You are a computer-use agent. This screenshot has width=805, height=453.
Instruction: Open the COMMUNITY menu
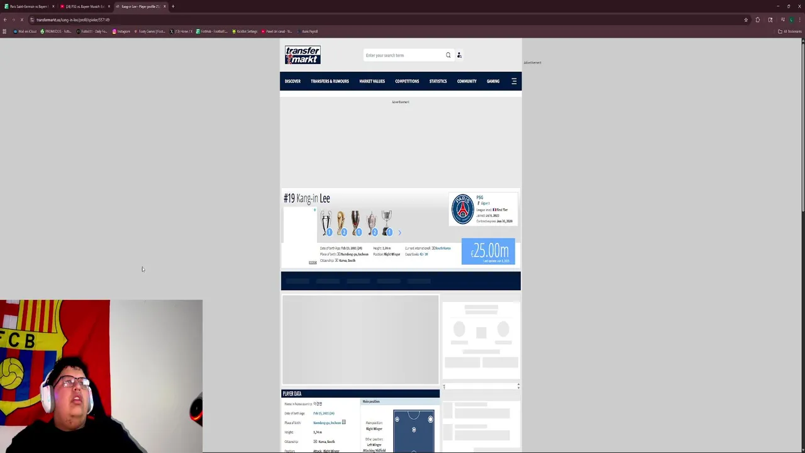(467, 81)
